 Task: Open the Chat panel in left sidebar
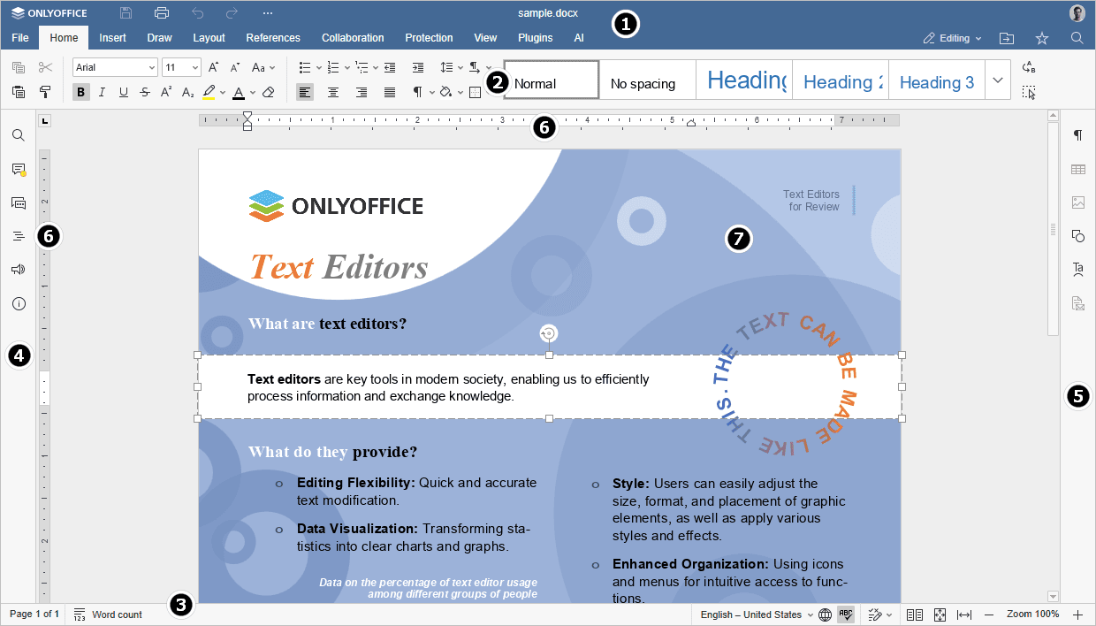coord(19,202)
